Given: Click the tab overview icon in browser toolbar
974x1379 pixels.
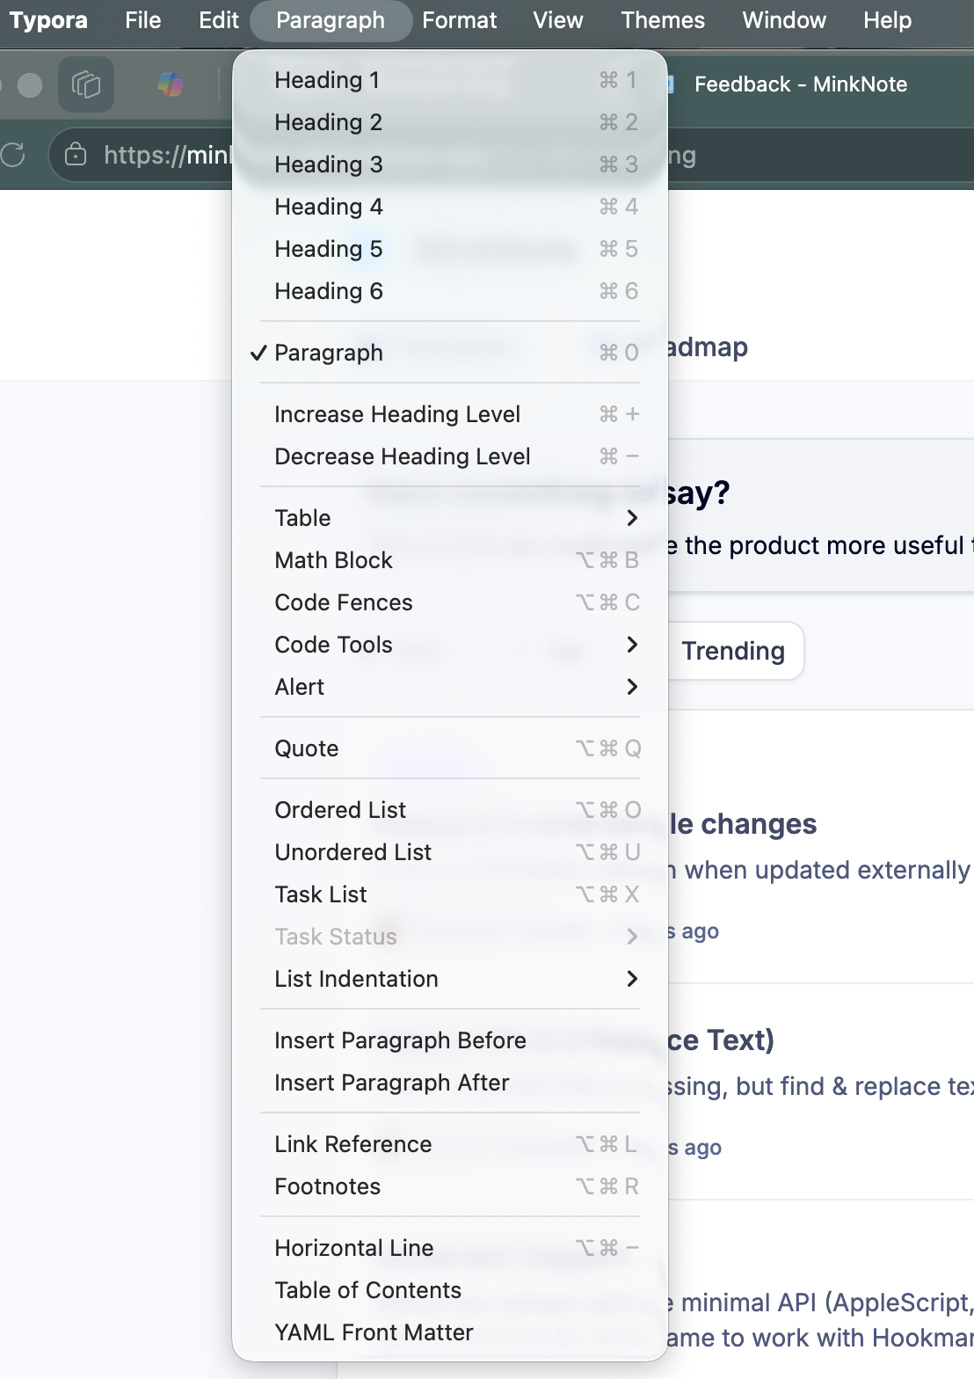Looking at the screenshot, I should pos(86,84).
